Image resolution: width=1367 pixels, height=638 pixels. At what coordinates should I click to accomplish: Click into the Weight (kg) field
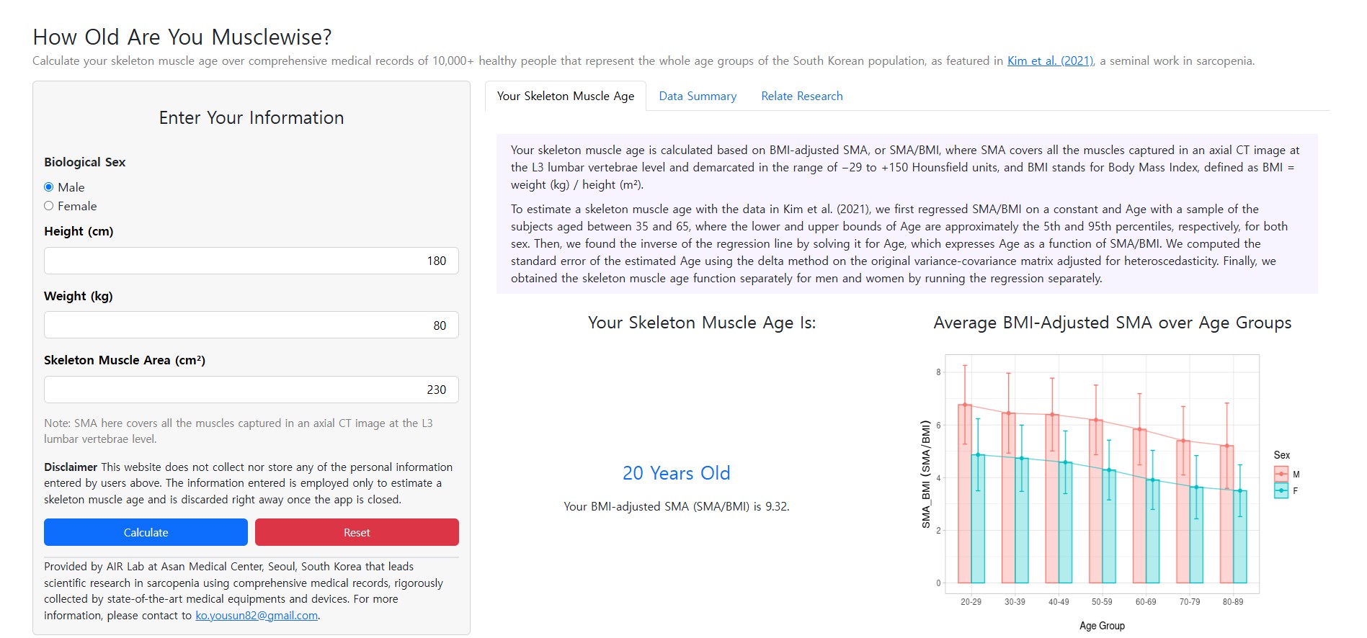click(x=251, y=325)
